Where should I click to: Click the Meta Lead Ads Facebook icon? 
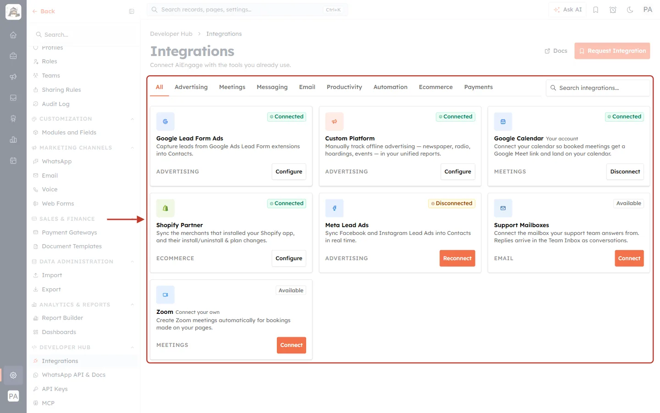pos(334,208)
